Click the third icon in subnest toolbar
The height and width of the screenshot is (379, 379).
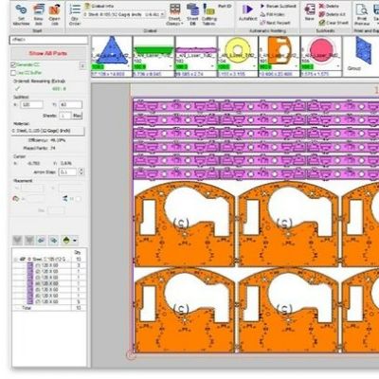pyautogui.click(x=42, y=241)
